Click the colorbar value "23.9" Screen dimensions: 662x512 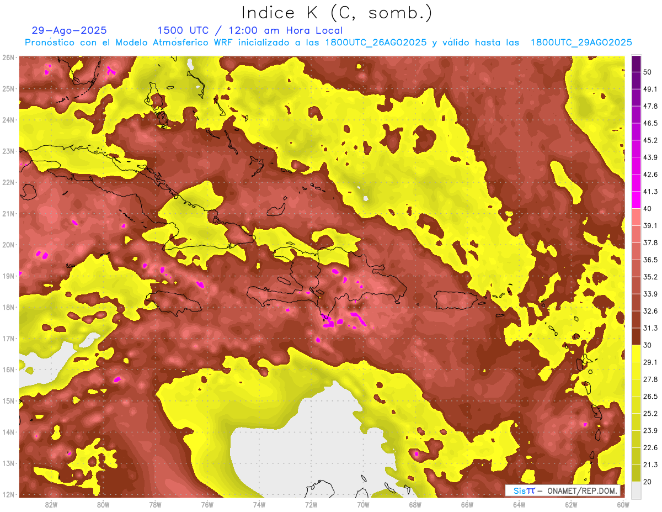(650, 431)
